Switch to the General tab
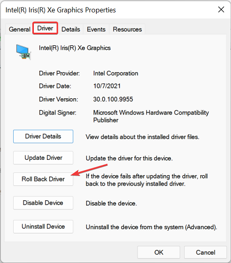The height and width of the screenshot is (263, 231). 20,29
